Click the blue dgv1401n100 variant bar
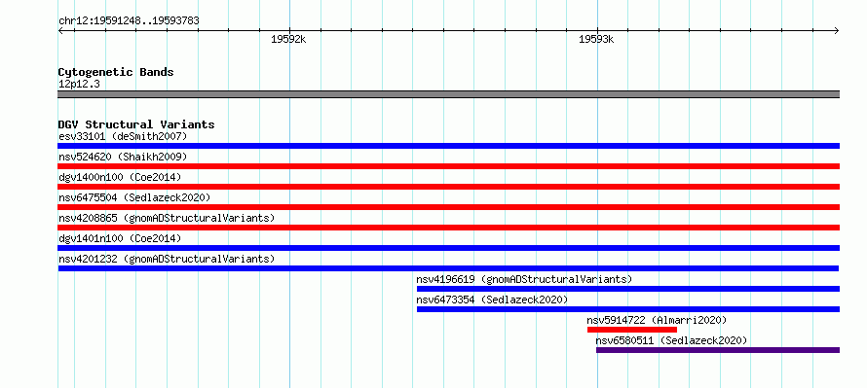Image resolution: width=867 pixels, height=388 pixels. (448, 248)
